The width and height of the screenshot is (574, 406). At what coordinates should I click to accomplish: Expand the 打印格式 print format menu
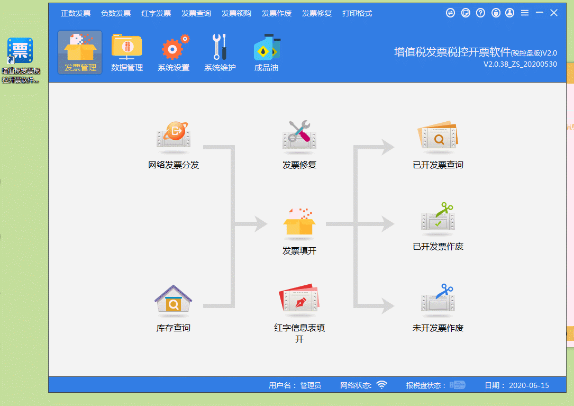coord(357,13)
